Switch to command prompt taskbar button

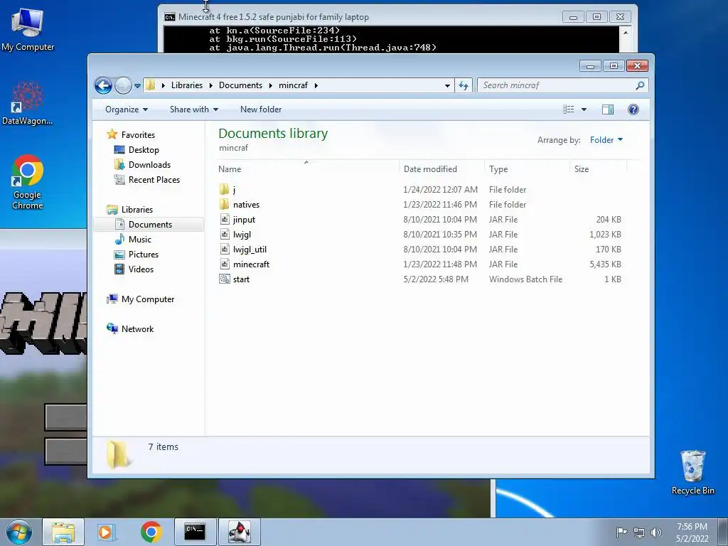pos(195,532)
